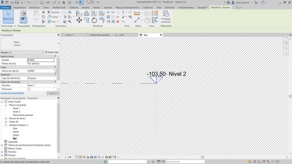
Task: Select the Desplazar (move) tool
Action: 79,20
